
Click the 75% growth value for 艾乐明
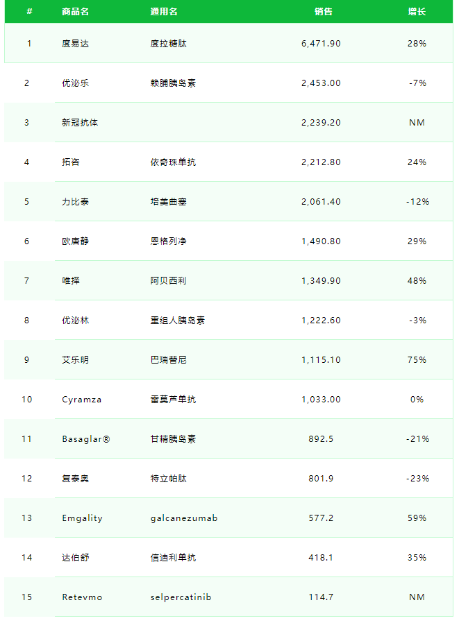(417, 359)
